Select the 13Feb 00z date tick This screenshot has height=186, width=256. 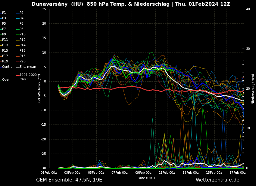click(x=191, y=172)
